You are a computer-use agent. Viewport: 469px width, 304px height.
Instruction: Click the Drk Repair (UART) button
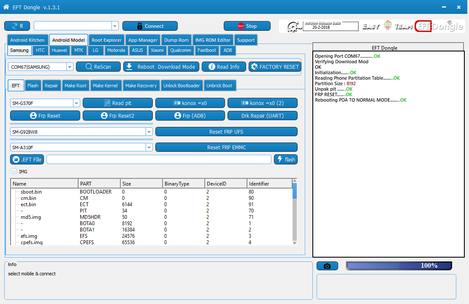(x=263, y=116)
